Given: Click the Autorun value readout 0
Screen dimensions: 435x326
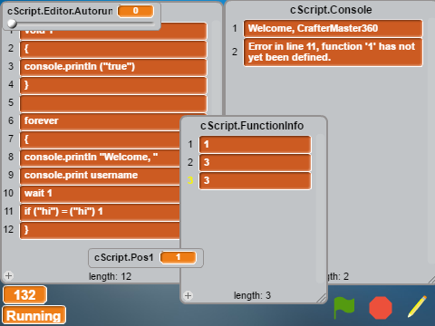Looking at the screenshot, I should (136, 11).
